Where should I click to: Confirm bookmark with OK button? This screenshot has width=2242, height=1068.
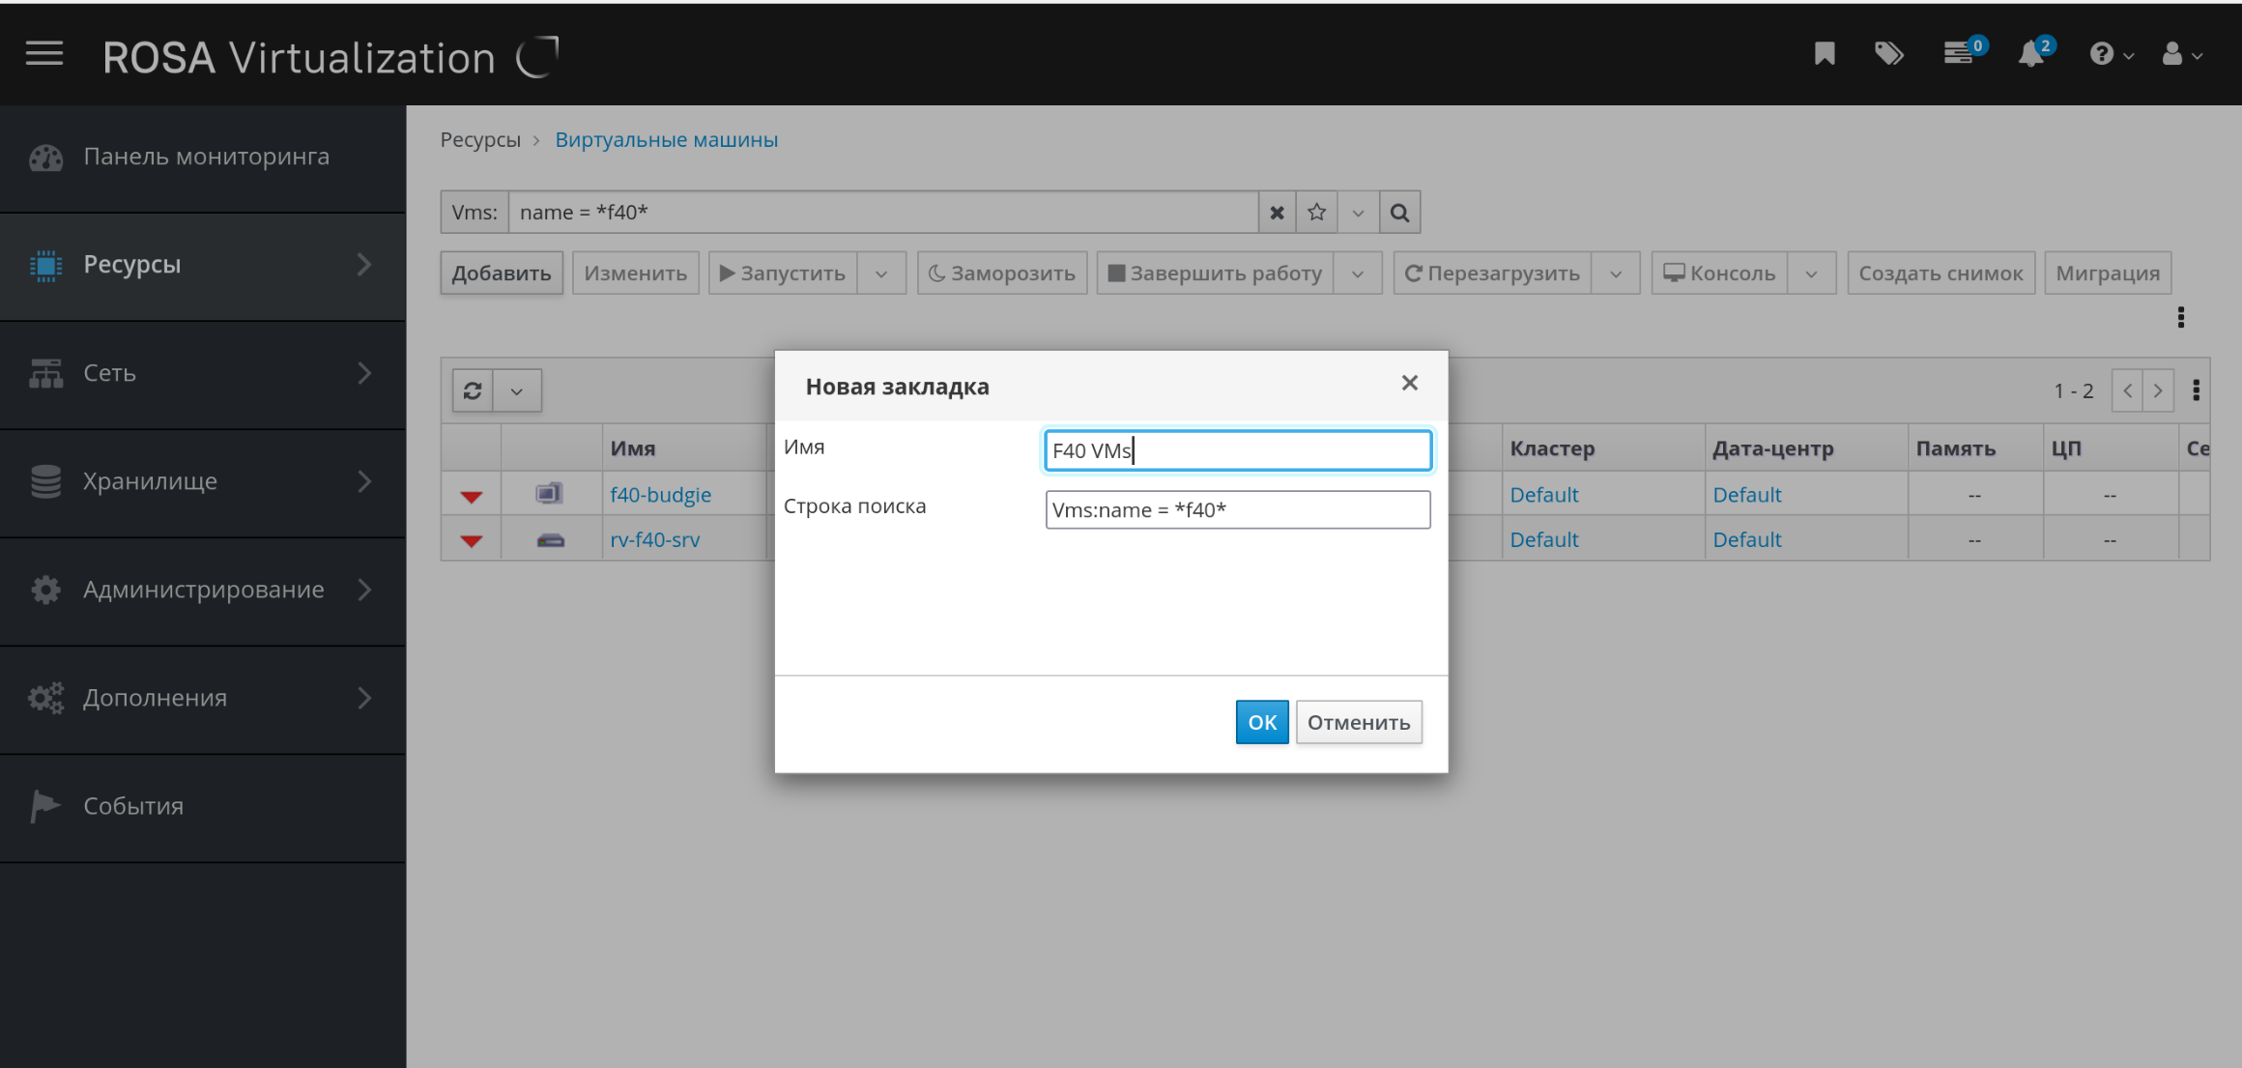click(x=1261, y=722)
